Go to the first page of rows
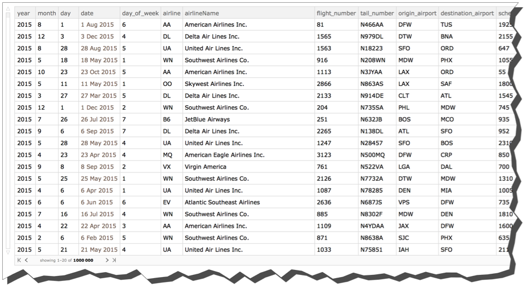This screenshot has width=526, height=287. click(19, 260)
